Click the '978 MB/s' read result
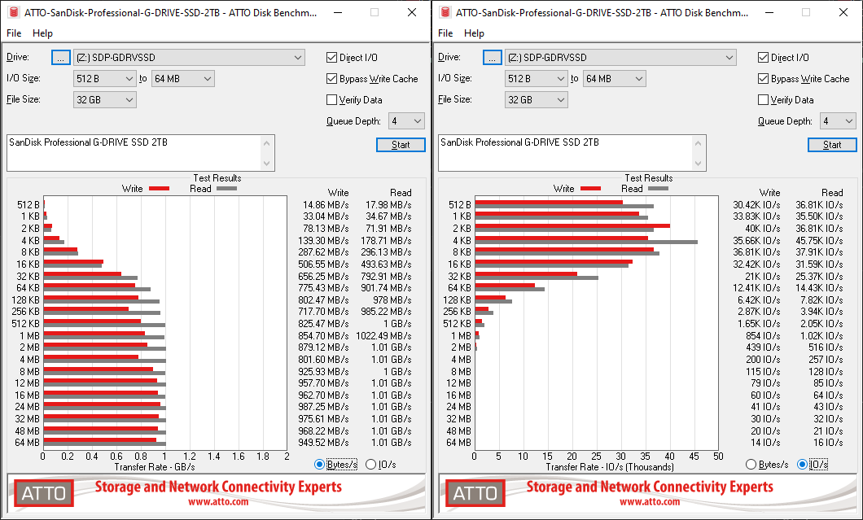 tap(392, 300)
